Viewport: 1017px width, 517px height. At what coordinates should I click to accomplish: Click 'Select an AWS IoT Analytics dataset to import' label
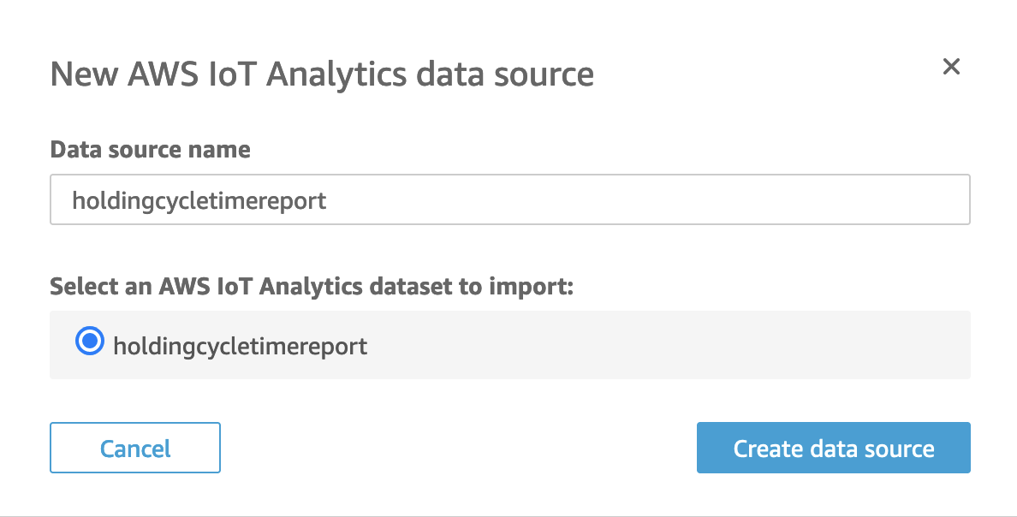point(311,286)
